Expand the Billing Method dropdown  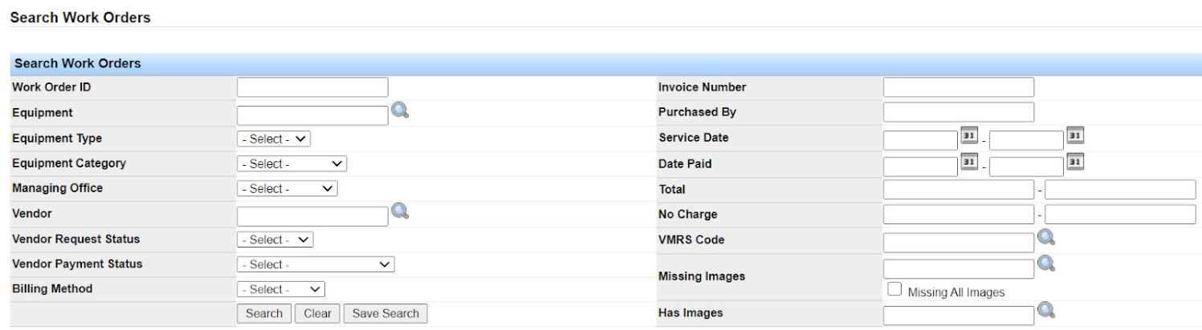281,289
